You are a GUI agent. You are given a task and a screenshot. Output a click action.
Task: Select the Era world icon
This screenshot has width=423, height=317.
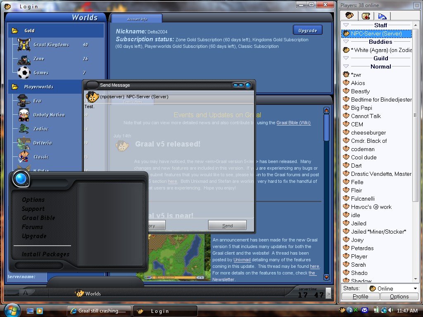(x=24, y=101)
